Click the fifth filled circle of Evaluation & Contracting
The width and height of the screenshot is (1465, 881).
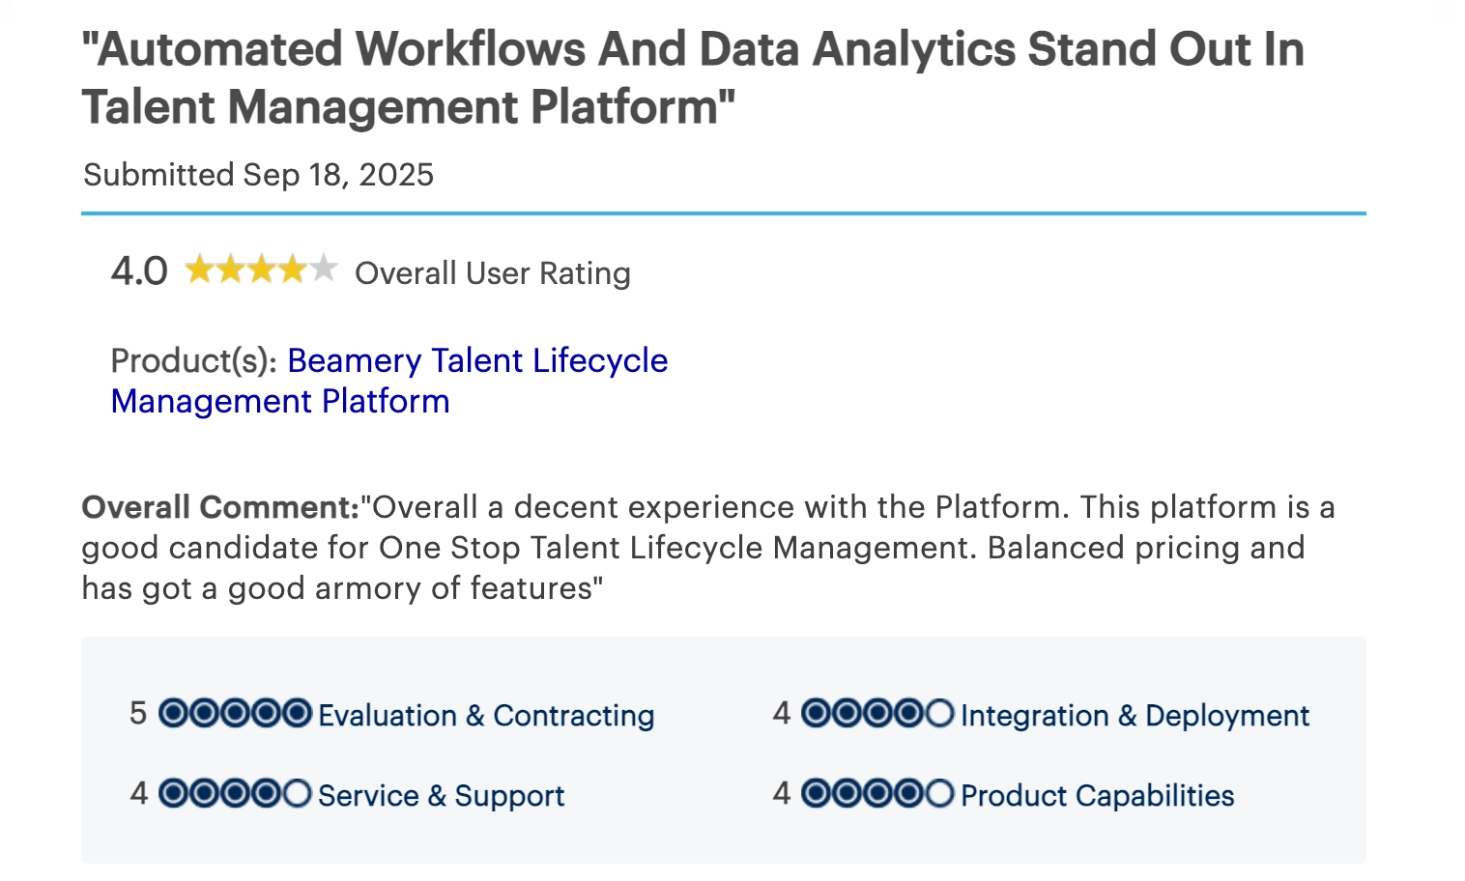click(x=297, y=714)
